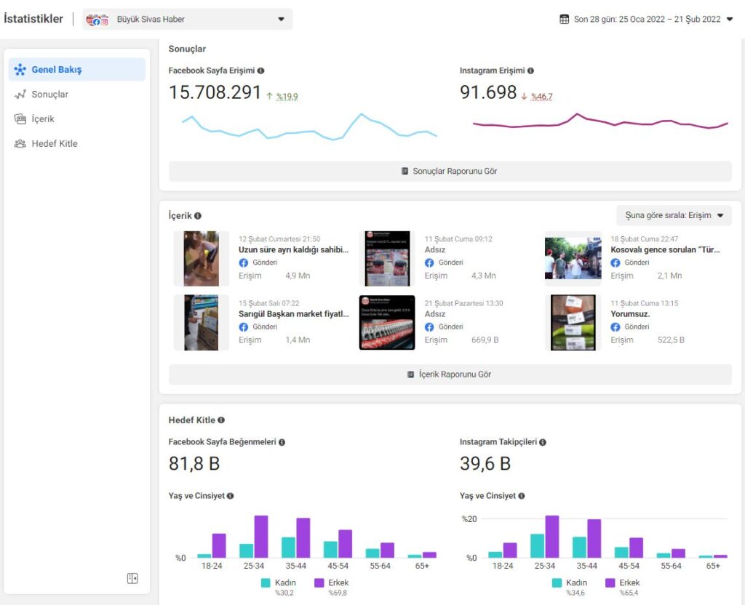This screenshot has width=745, height=605.
Task: Click the purple Erkek legend swatch under Instagram chart
Action: (610, 583)
